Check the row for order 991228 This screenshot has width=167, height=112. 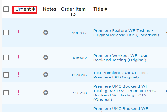pyautogui.click(x=6, y=93)
